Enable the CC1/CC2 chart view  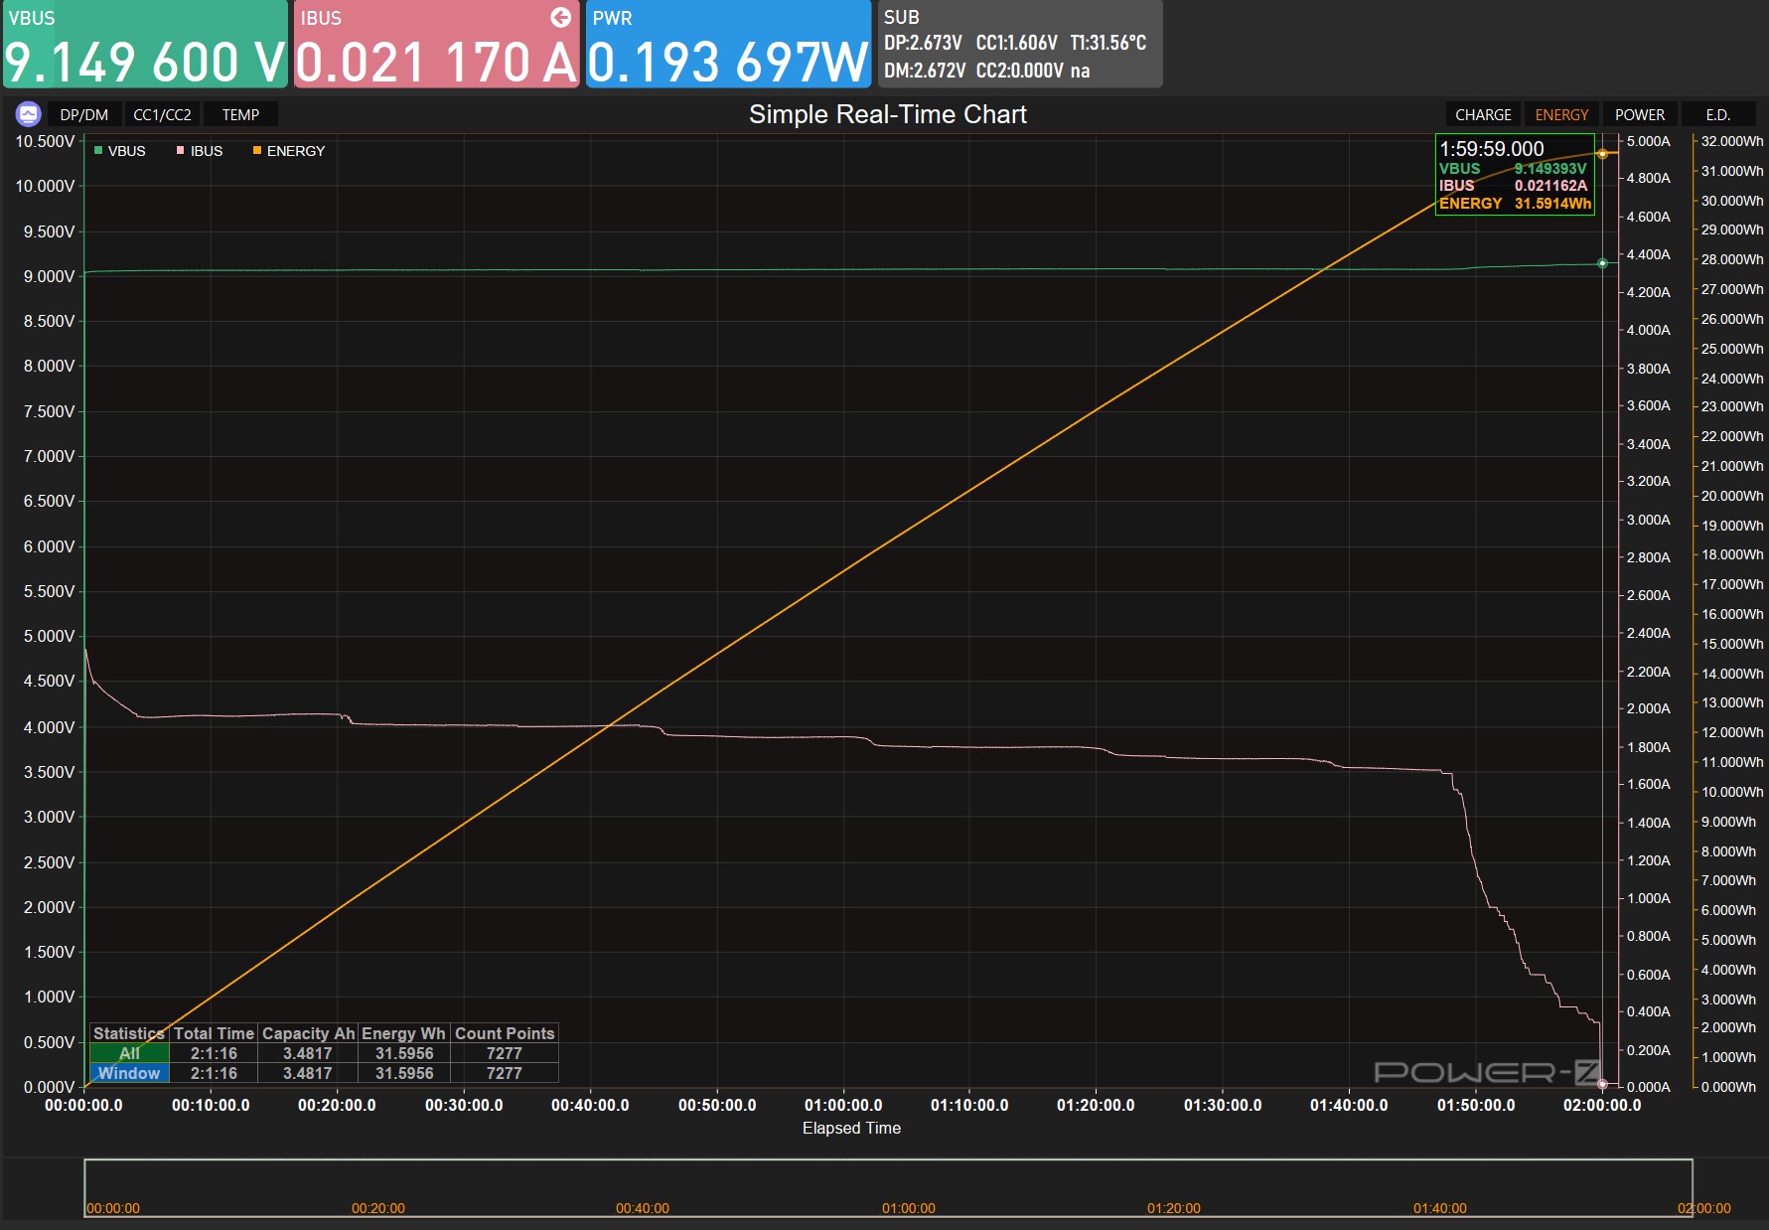(162, 115)
